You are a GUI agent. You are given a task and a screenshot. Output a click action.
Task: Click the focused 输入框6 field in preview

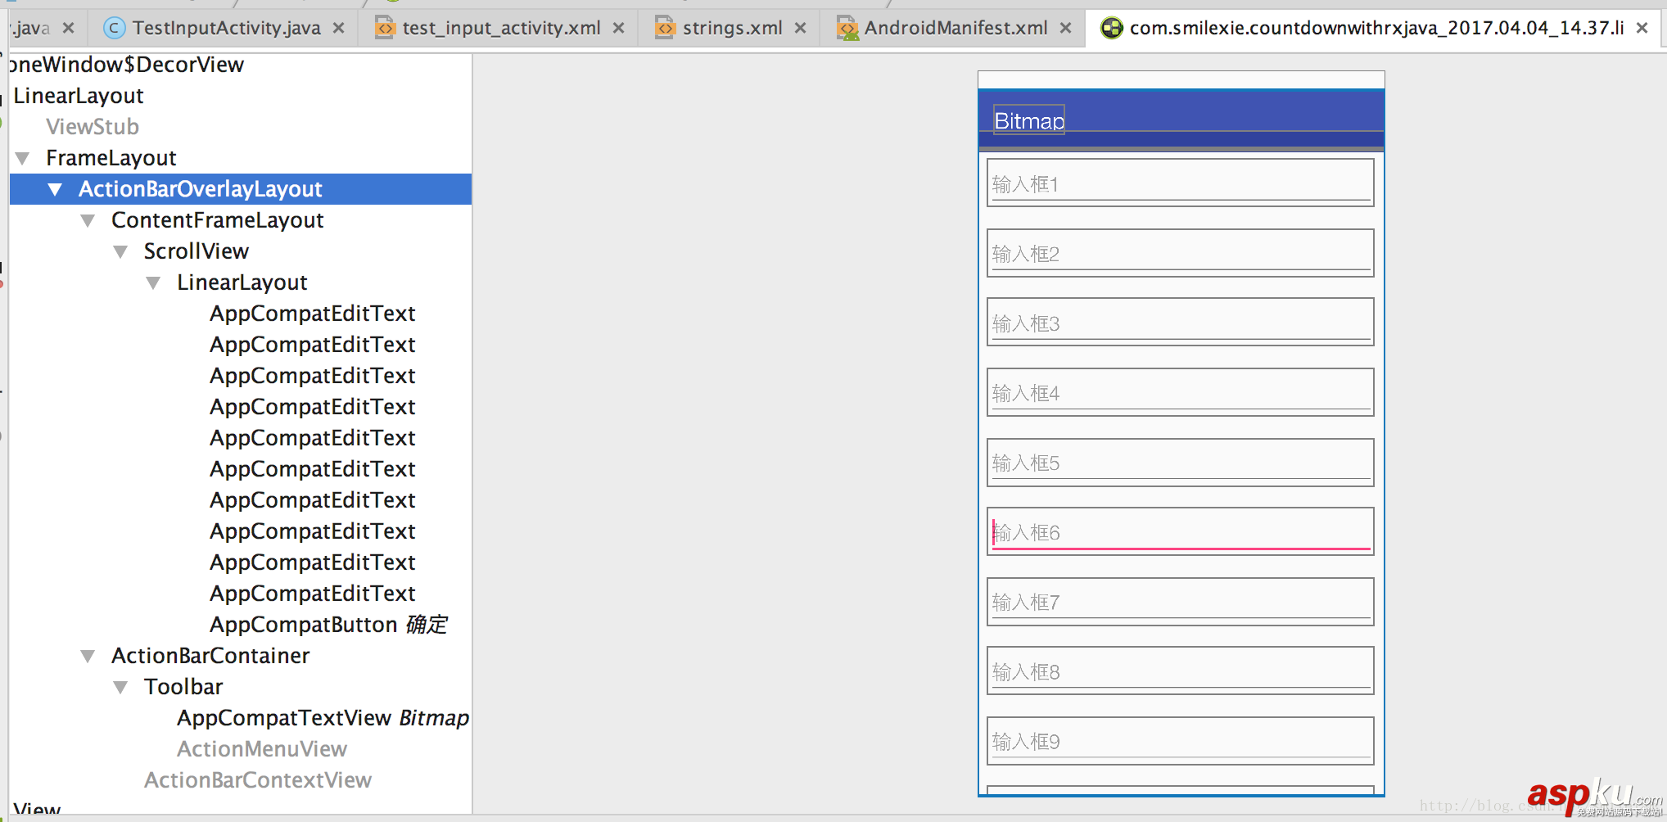click(1181, 531)
